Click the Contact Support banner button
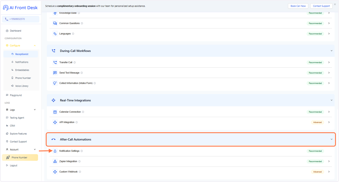 pyautogui.click(x=321, y=6)
